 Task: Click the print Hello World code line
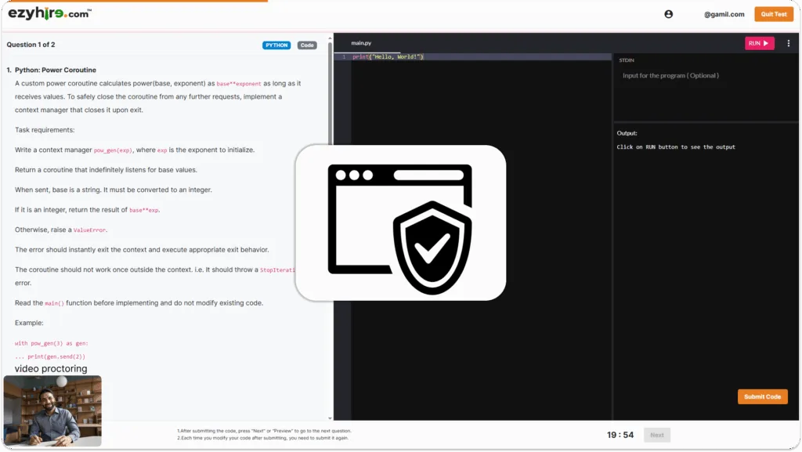pos(388,57)
